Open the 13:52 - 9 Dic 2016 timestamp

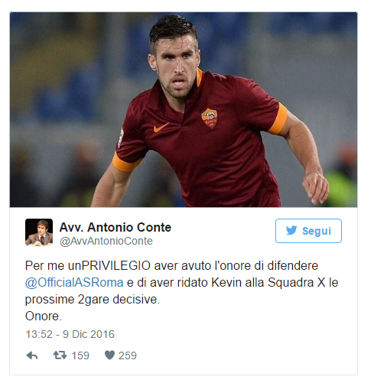(70, 334)
